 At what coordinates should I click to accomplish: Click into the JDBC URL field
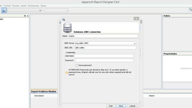[106, 48]
